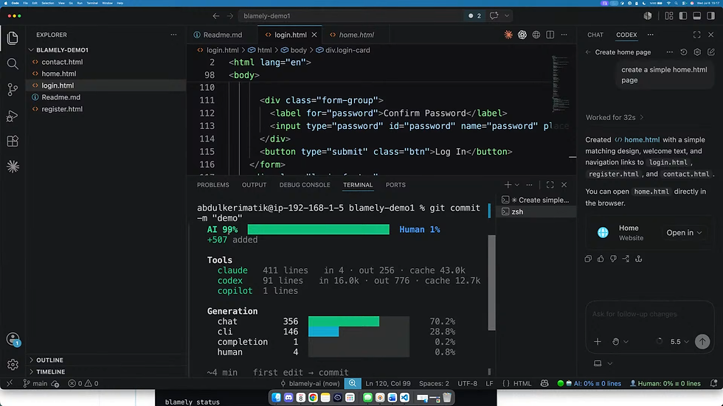Viewport: 723px width, 406px height.
Task: Open the Run and Debug view
Action: (13, 116)
